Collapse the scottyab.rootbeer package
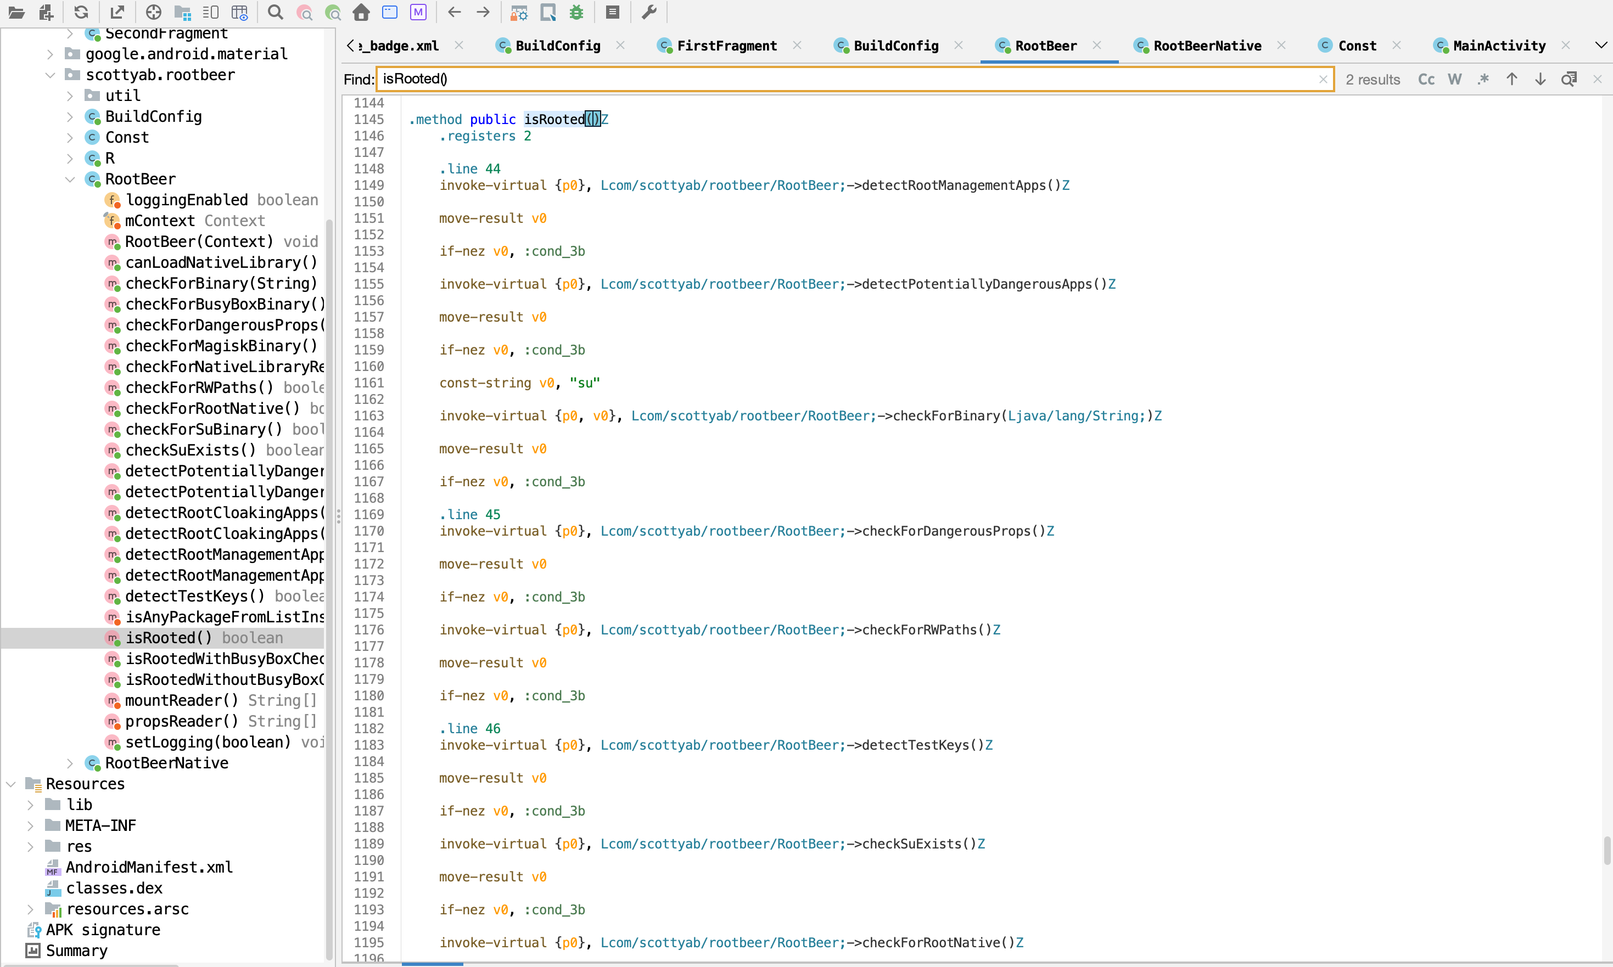The image size is (1613, 967). (x=50, y=75)
